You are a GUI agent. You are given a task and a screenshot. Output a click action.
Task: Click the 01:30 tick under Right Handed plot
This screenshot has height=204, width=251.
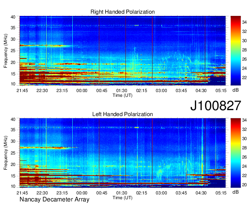click(122, 91)
